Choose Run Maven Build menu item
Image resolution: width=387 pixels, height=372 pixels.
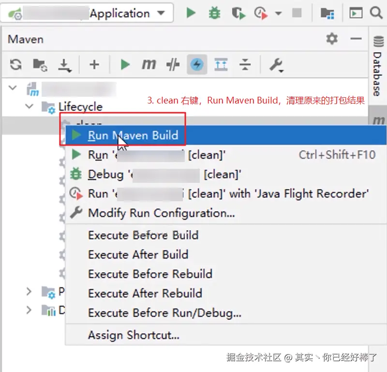[x=226, y=135]
